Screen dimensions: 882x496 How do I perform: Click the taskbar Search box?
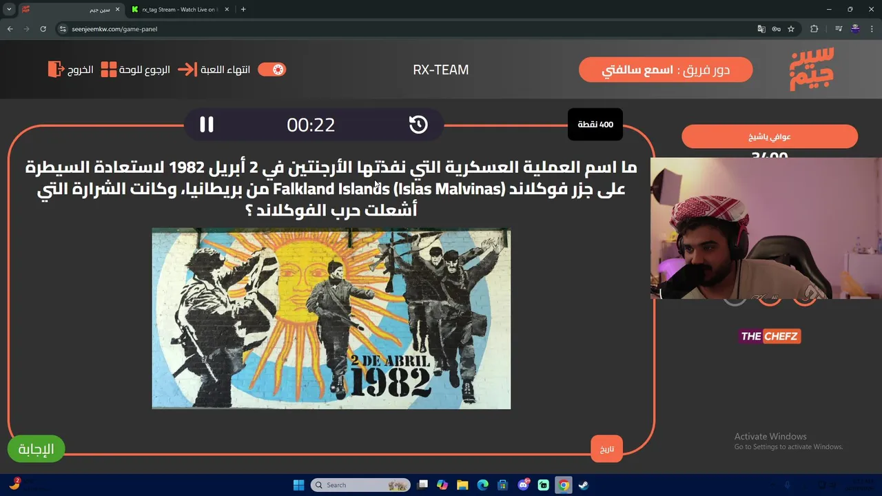pos(360,485)
